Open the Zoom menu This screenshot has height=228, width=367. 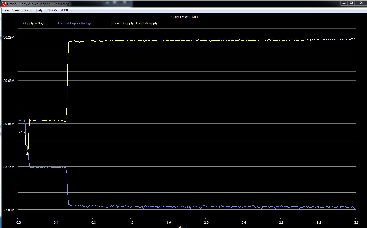coord(28,10)
